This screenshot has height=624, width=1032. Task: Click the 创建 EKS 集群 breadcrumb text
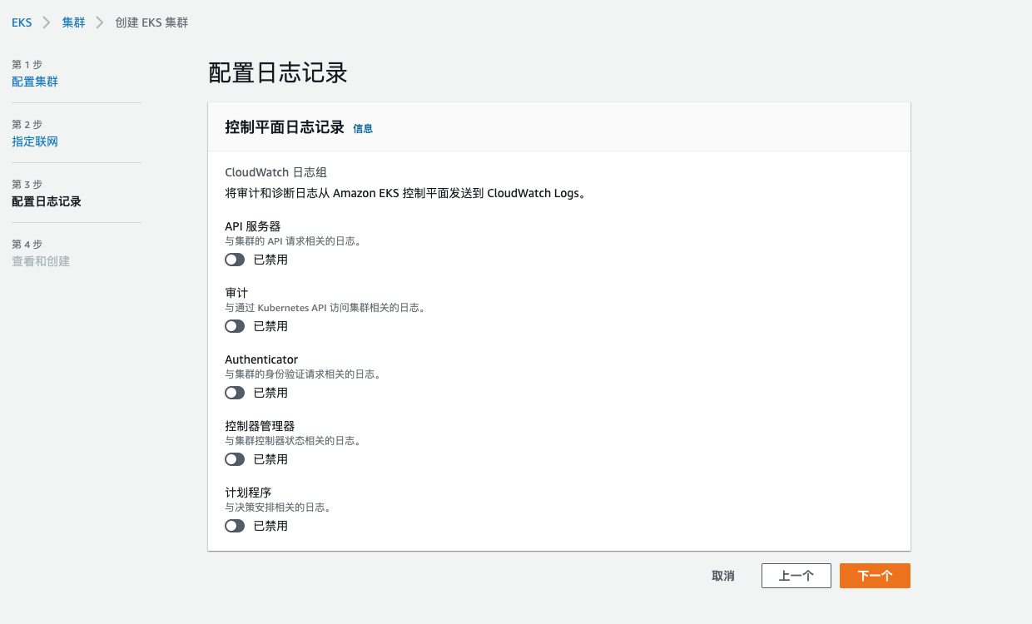[152, 22]
